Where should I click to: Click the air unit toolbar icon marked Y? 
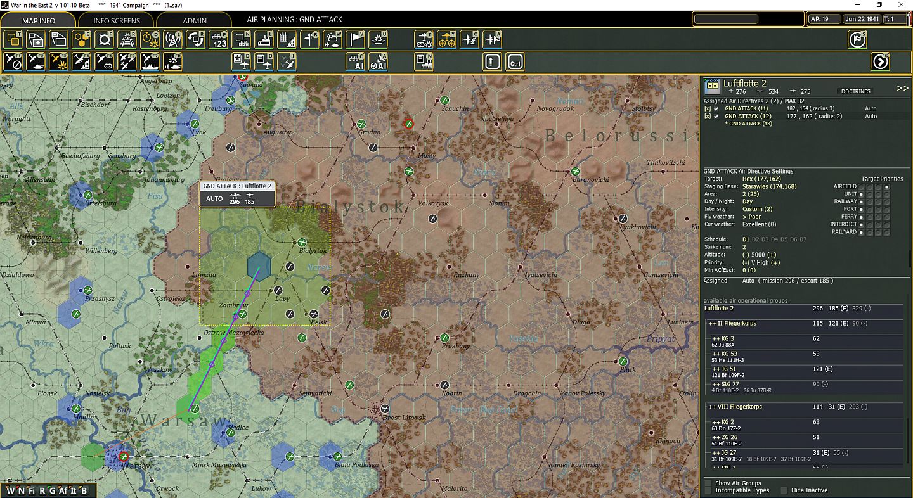[447, 39]
